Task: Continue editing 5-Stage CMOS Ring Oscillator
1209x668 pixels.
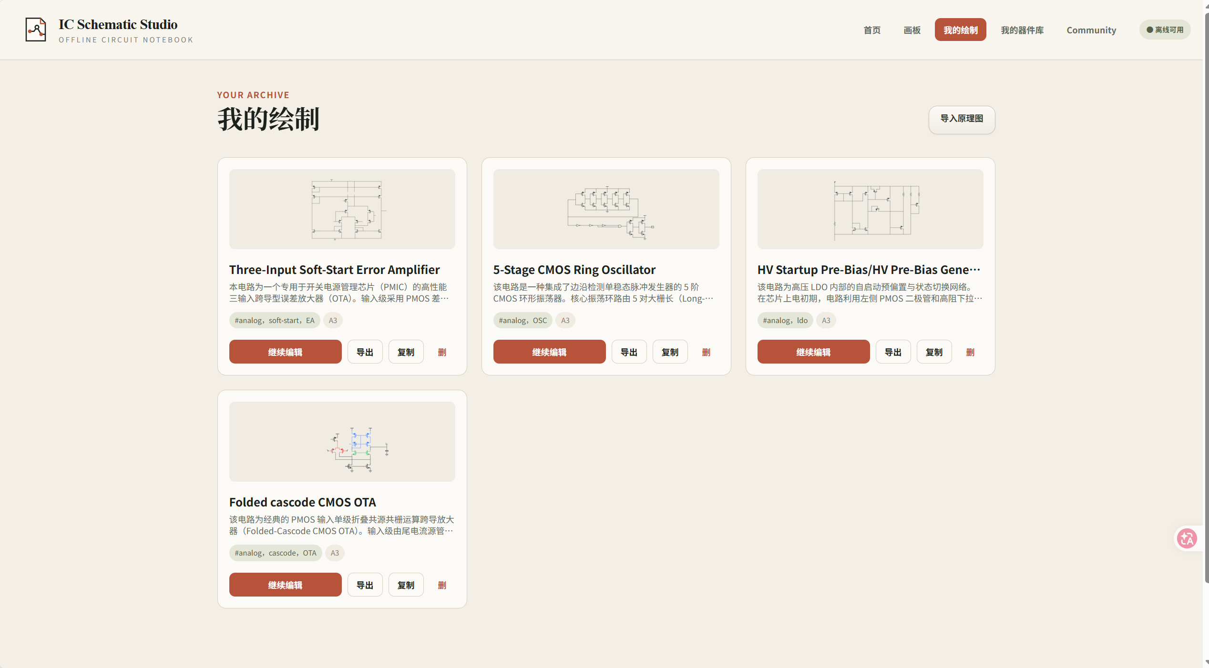Action: [x=549, y=352]
